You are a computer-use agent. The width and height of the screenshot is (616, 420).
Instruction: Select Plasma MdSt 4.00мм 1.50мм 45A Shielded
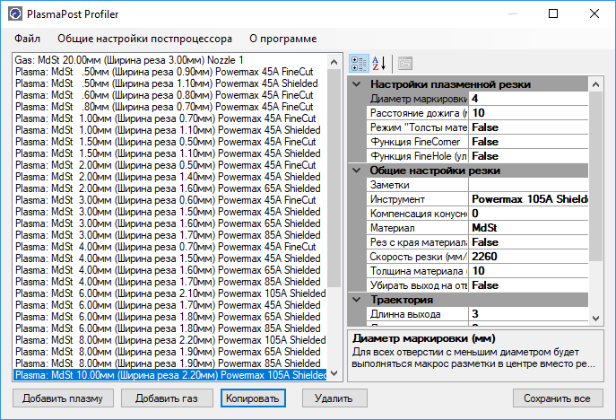click(169, 258)
